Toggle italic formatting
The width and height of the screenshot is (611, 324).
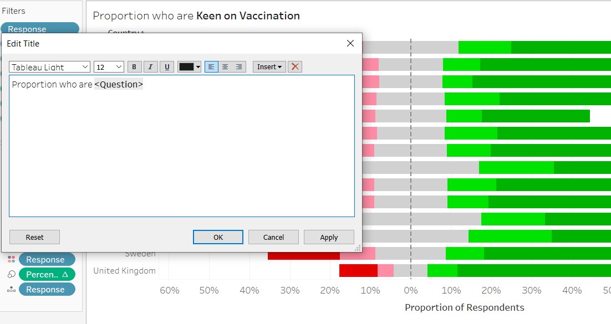pos(150,66)
